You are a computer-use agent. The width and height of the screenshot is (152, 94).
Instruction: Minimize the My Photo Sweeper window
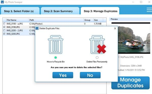click(133, 2)
